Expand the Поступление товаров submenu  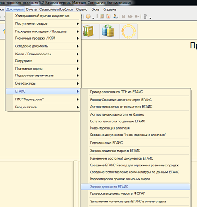46,23
